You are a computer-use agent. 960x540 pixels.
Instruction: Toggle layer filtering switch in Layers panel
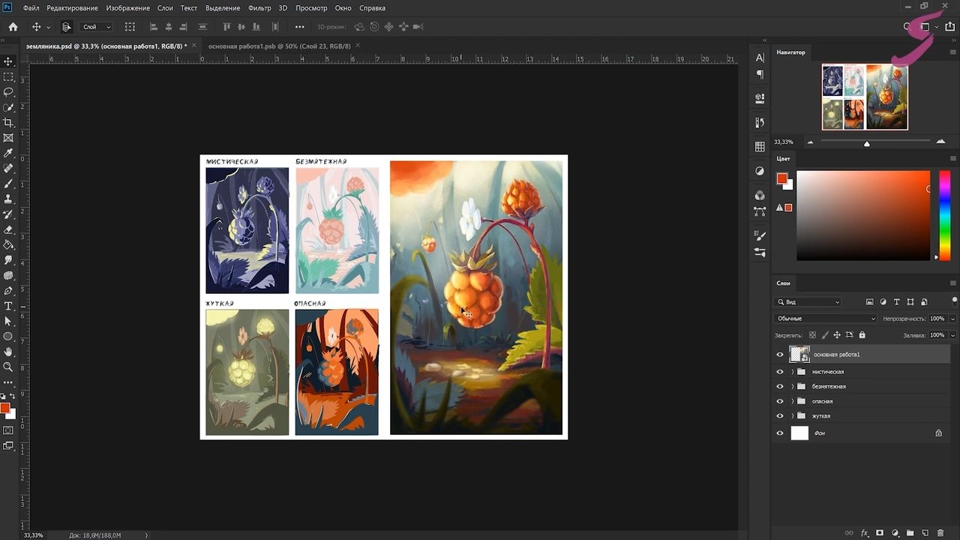click(954, 301)
